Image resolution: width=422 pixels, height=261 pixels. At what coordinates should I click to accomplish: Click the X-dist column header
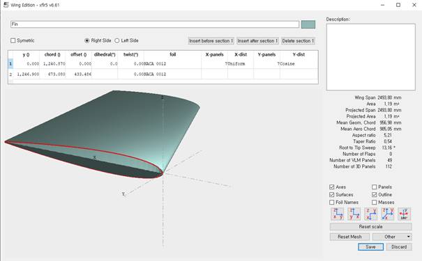[241, 54]
